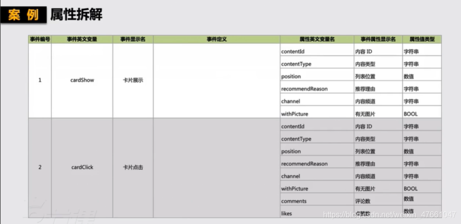
Task: Click the 属性英文变量名 column header
Action: 317,40
